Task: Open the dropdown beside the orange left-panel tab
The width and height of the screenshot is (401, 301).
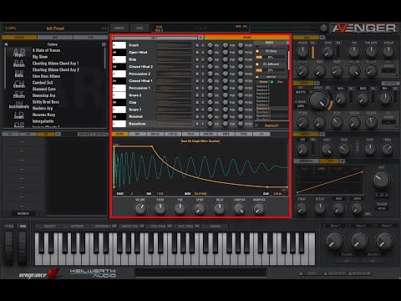Action: (x=58, y=134)
